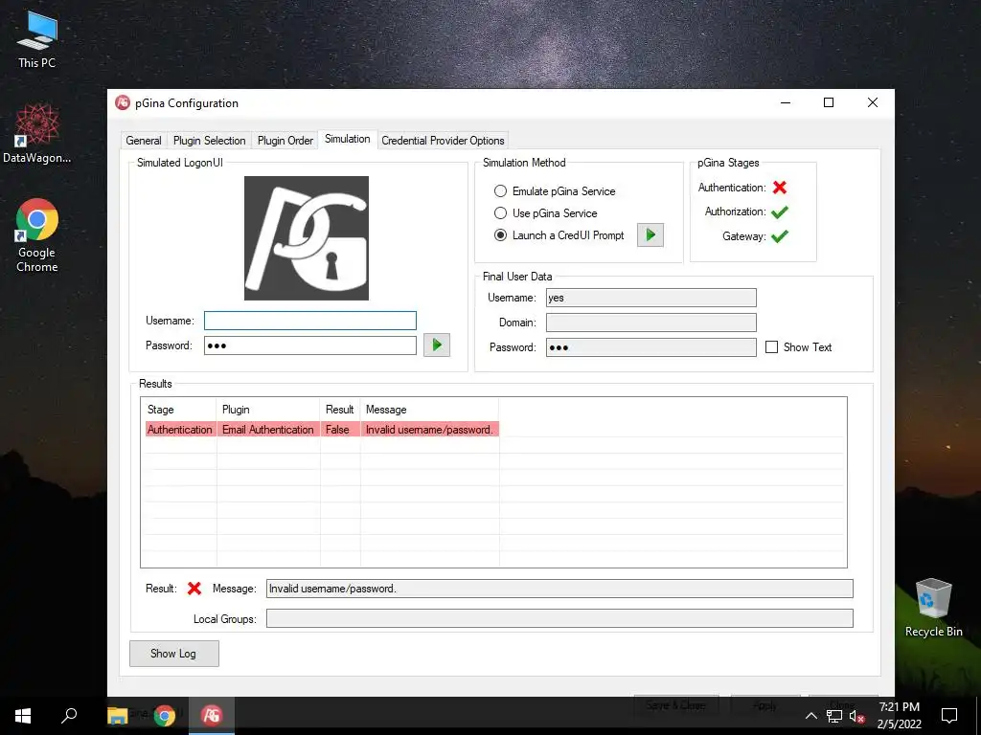The height and width of the screenshot is (735, 981).
Task: Open Google Chrome desktop shortcut
Action: tap(37, 235)
